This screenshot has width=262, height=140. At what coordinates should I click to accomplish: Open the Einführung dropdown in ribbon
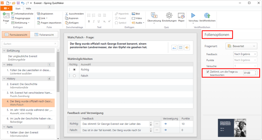20,23
